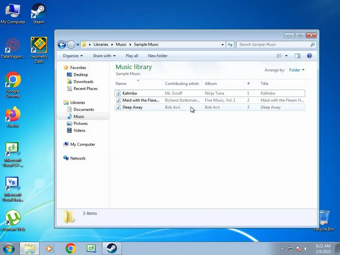This screenshot has height=255, width=340.
Task: Sort by the Title column header
Action: (282, 83)
